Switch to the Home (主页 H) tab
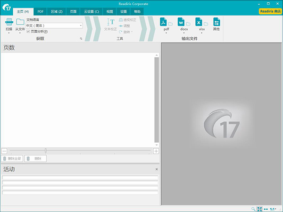 click(x=23, y=11)
